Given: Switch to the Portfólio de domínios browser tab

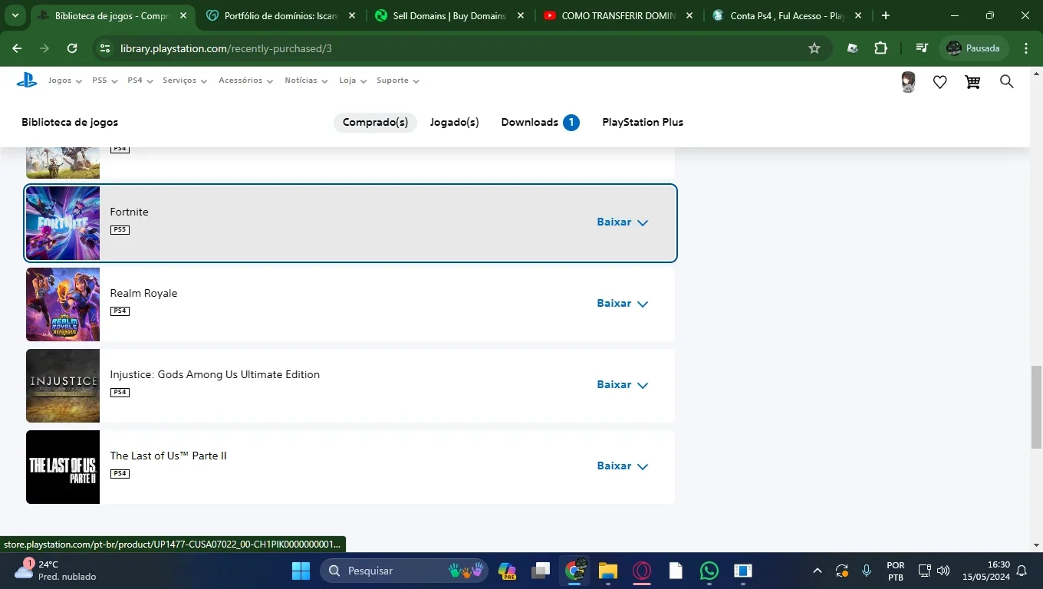Looking at the screenshot, I should click(280, 15).
